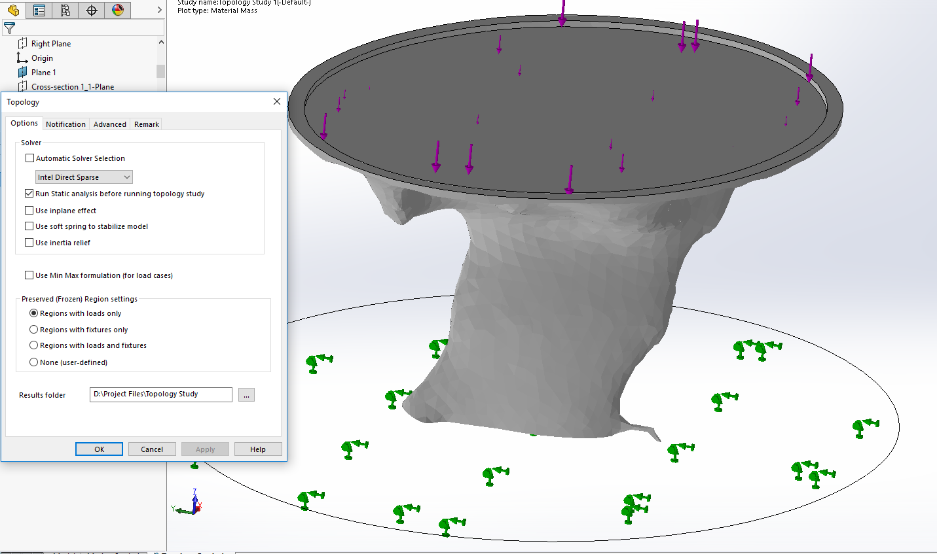This screenshot has height=554, width=937.
Task: Click the XYZ coordinate triad in viewport
Action: [188, 502]
